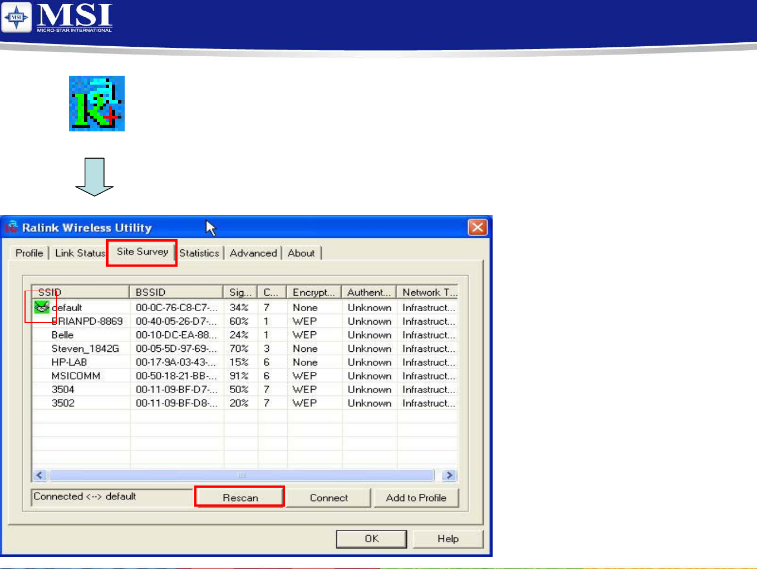
Task: Click the Rescan button
Action: [x=240, y=497]
